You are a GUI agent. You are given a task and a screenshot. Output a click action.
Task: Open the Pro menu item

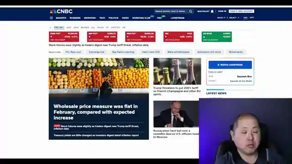(159, 18)
